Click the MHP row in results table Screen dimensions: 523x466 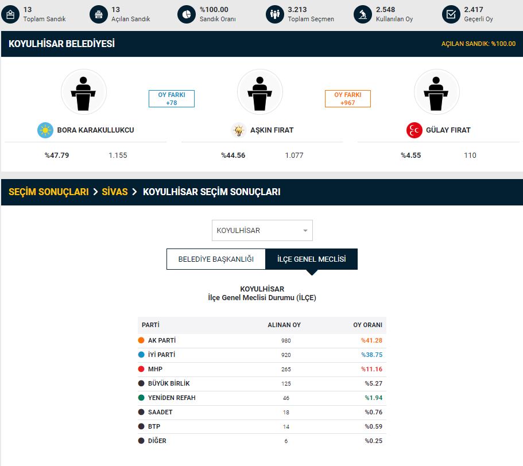(262, 369)
